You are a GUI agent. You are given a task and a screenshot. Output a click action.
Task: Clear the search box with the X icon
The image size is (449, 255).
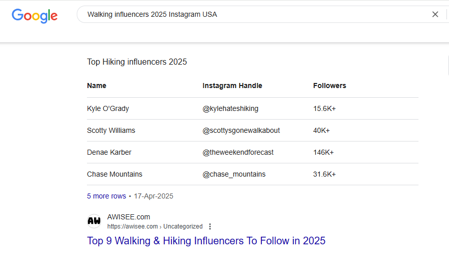435,14
